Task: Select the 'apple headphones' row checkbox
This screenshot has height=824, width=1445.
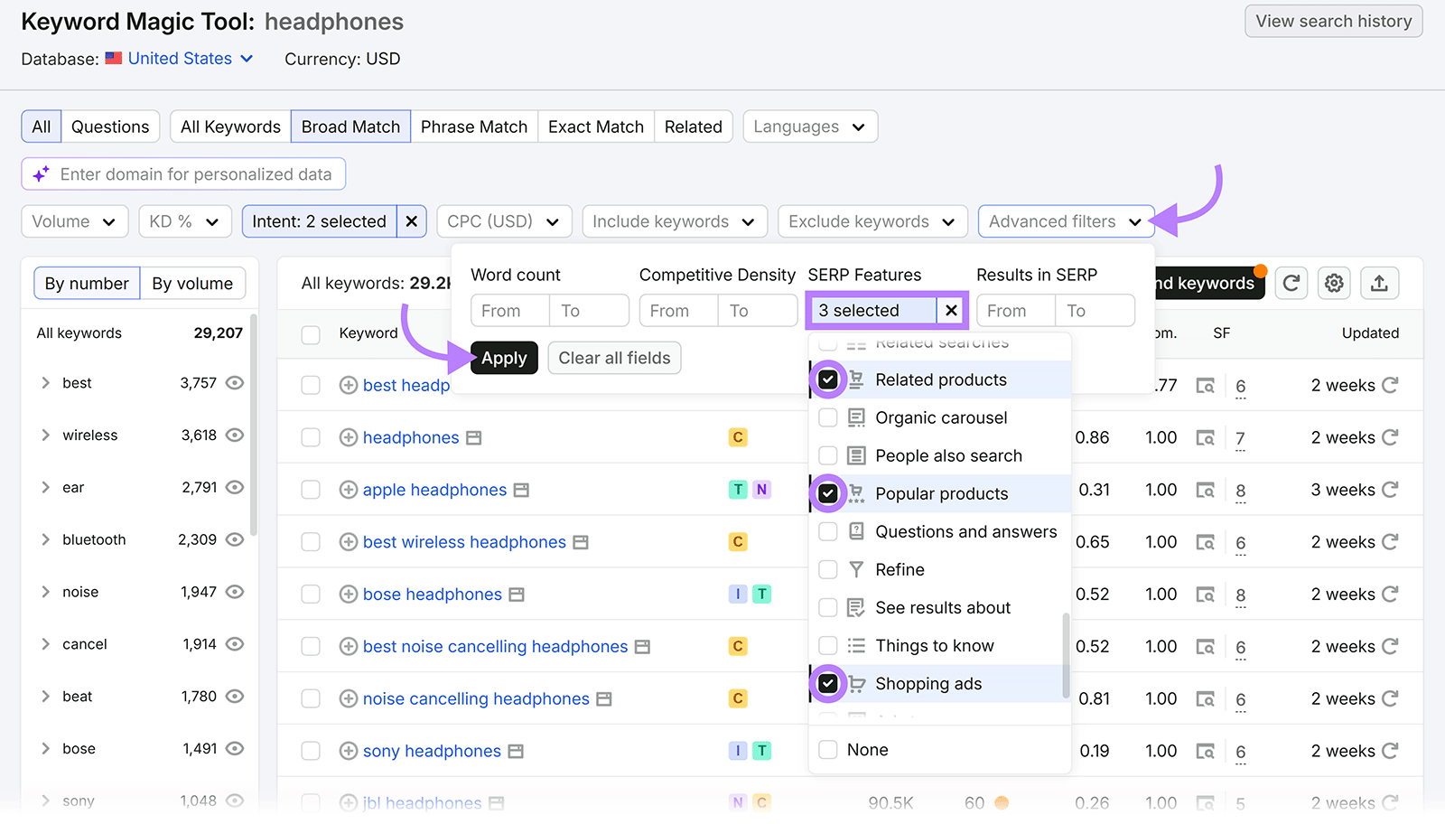Action: [x=311, y=490]
